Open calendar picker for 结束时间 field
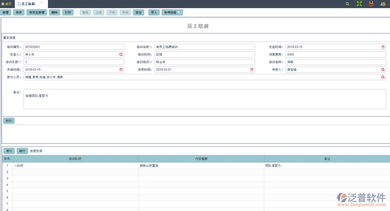 [252, 70]
